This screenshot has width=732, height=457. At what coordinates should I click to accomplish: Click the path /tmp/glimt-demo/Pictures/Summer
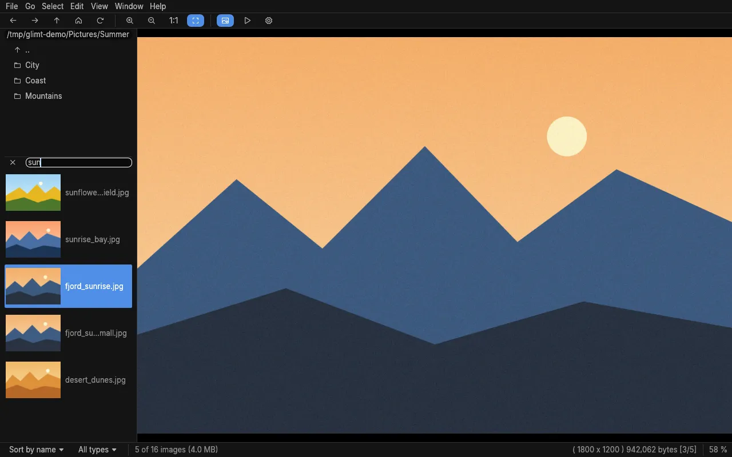[x=68, y=34]
